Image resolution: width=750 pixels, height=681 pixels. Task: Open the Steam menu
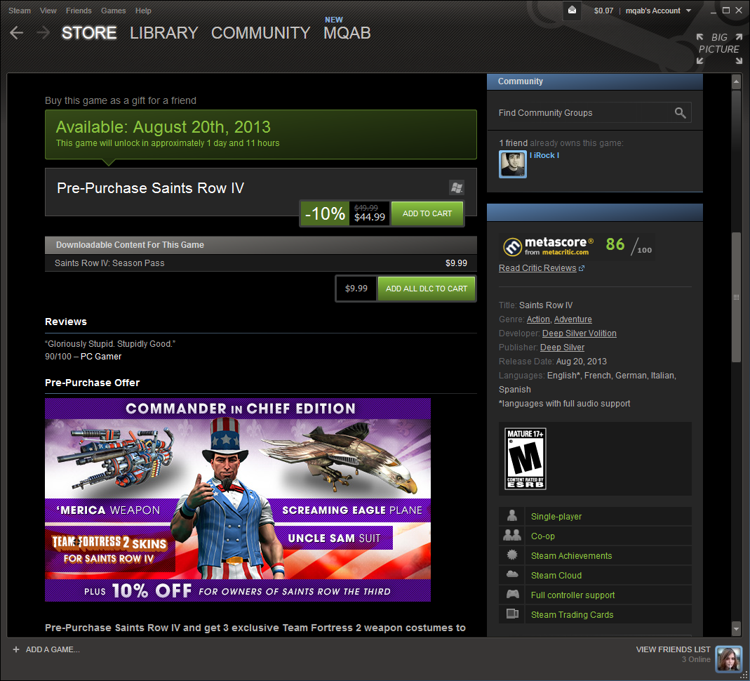click(20, 11)
